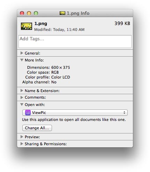Open the ViewPic application dropdown

75,113
